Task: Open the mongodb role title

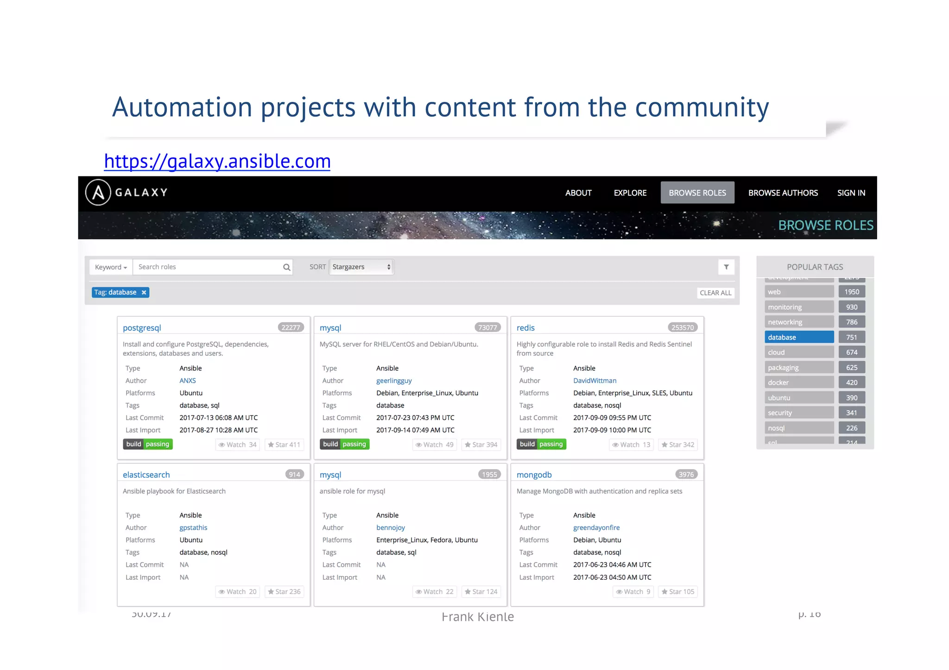Action: (534, 475)
